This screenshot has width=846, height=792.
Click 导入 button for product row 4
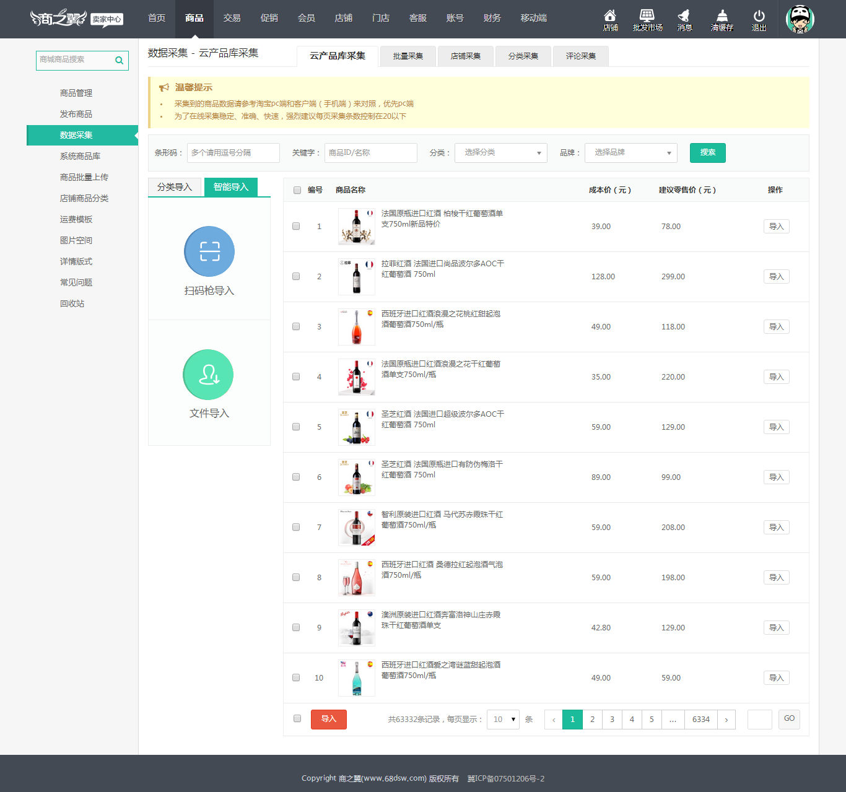(x=777, y=377)
